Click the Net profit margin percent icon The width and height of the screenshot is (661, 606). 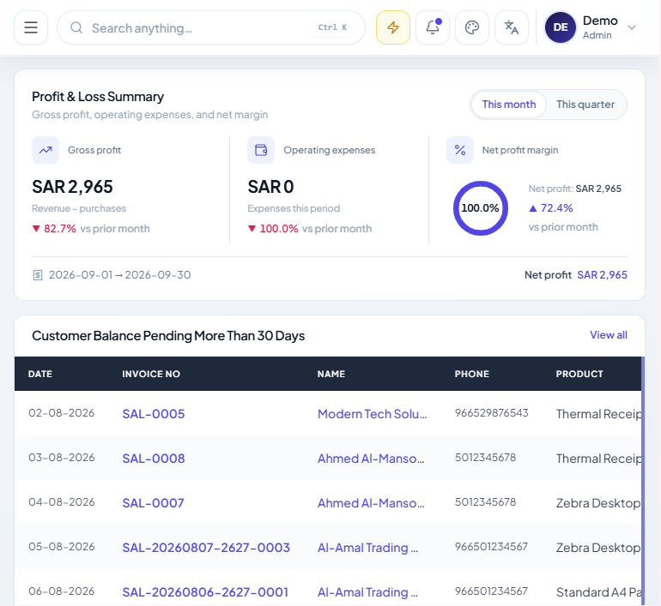[460, 150]
